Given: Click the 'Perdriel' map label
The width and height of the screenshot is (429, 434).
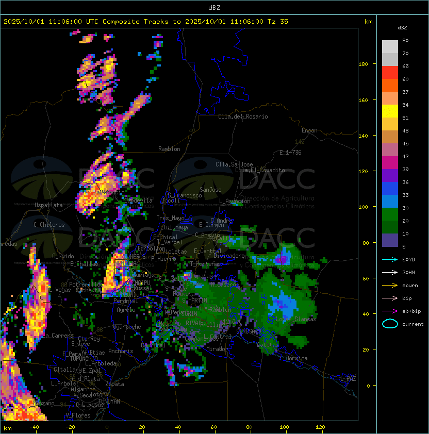Looking at the screenshot, I should [x=126, y=301].
